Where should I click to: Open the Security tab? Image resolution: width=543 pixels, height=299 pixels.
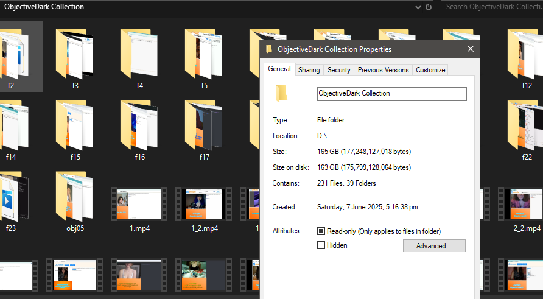coord(338,70)
